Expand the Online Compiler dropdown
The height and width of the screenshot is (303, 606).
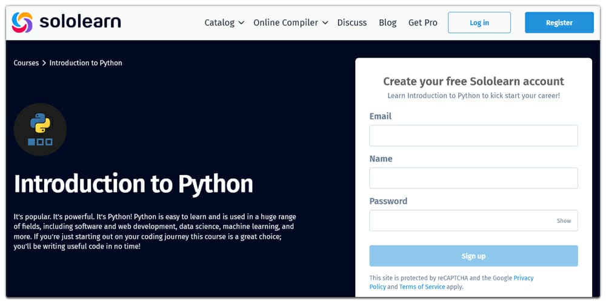(x=291, y=23)
